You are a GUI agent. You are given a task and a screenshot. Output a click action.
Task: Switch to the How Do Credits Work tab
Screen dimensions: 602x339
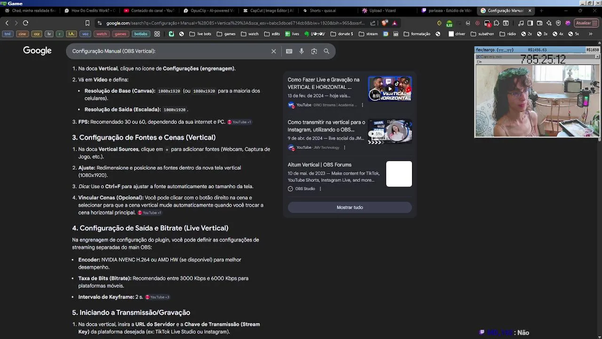point(89,10)
